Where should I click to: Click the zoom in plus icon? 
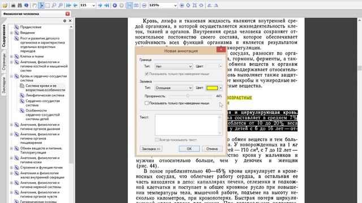pos(182,5)
